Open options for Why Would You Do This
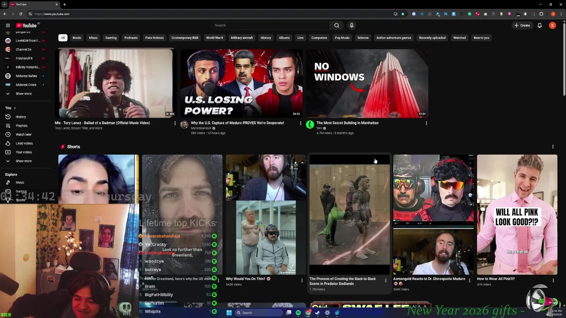The width and height of the screenshot is (566, 318). (302, 280)
